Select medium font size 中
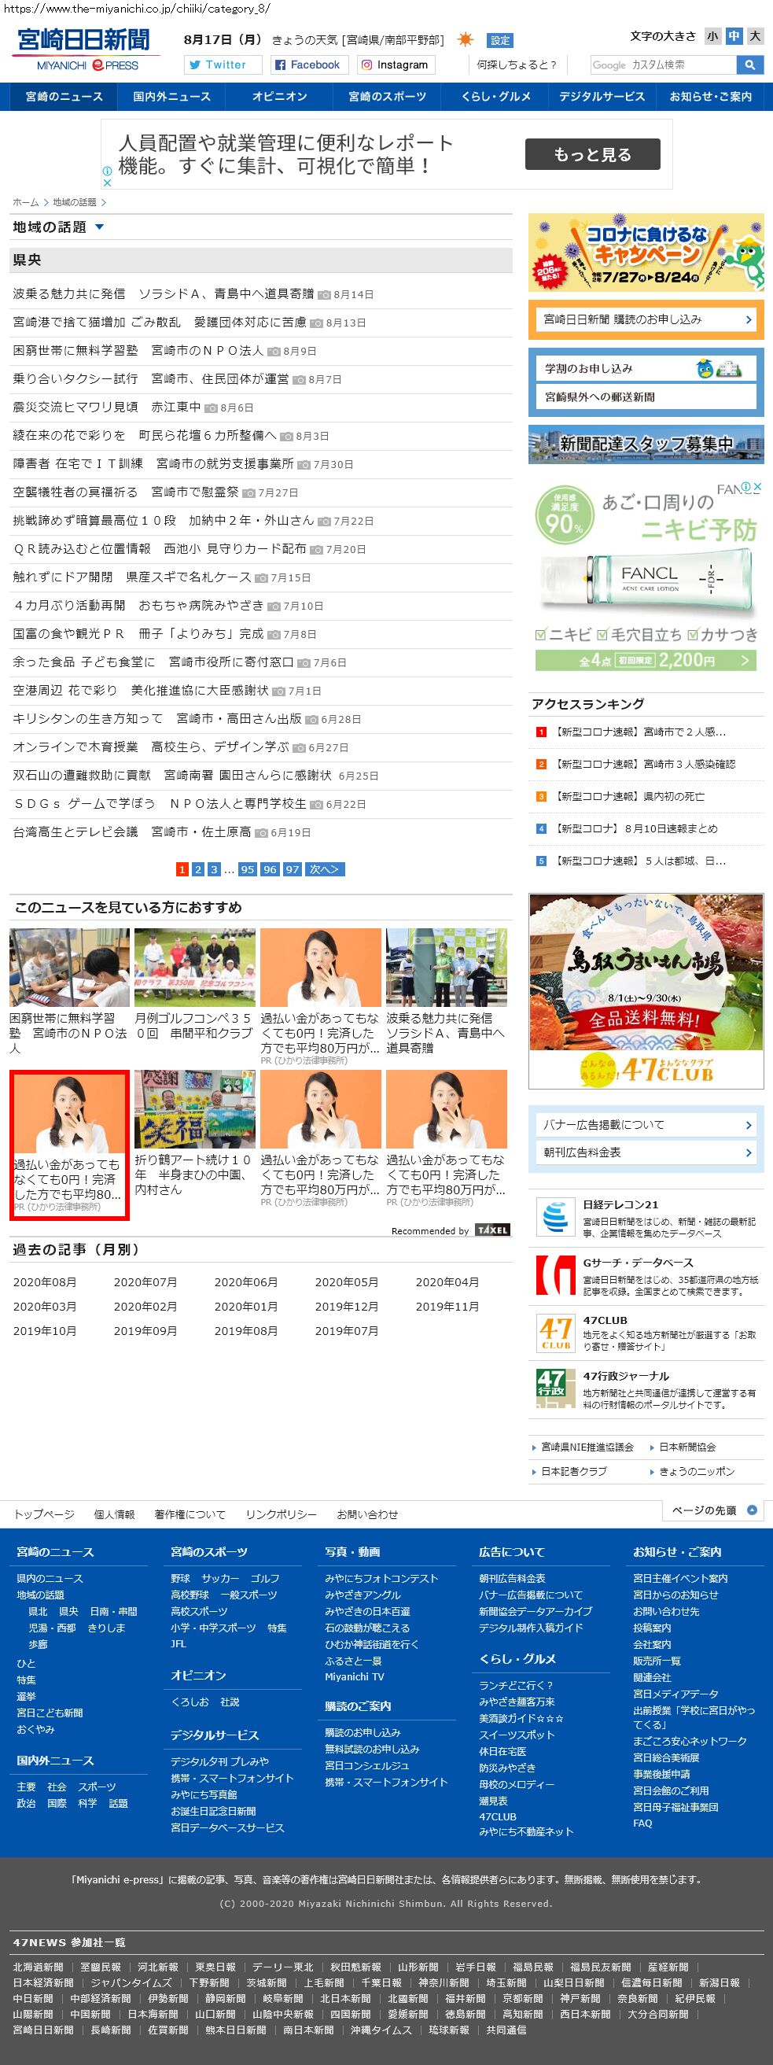This screenshot has width=773, height=2065. 733,36
